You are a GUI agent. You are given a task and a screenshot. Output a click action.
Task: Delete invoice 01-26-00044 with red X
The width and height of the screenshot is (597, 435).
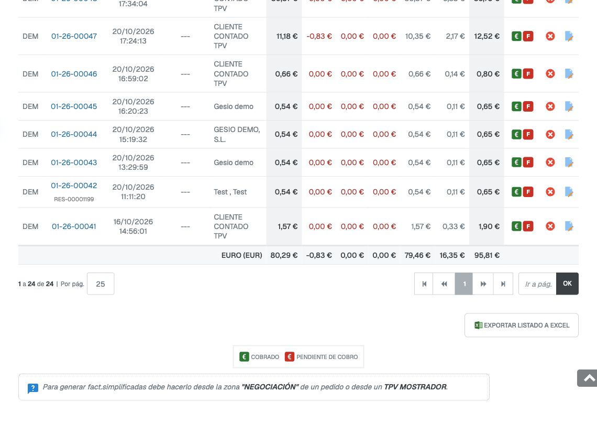tap(550, 134)
